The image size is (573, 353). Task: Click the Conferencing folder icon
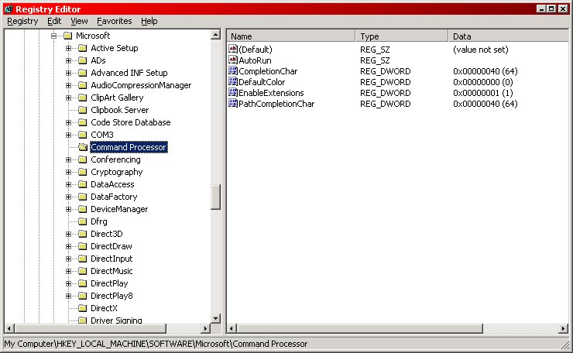[83, 159]
